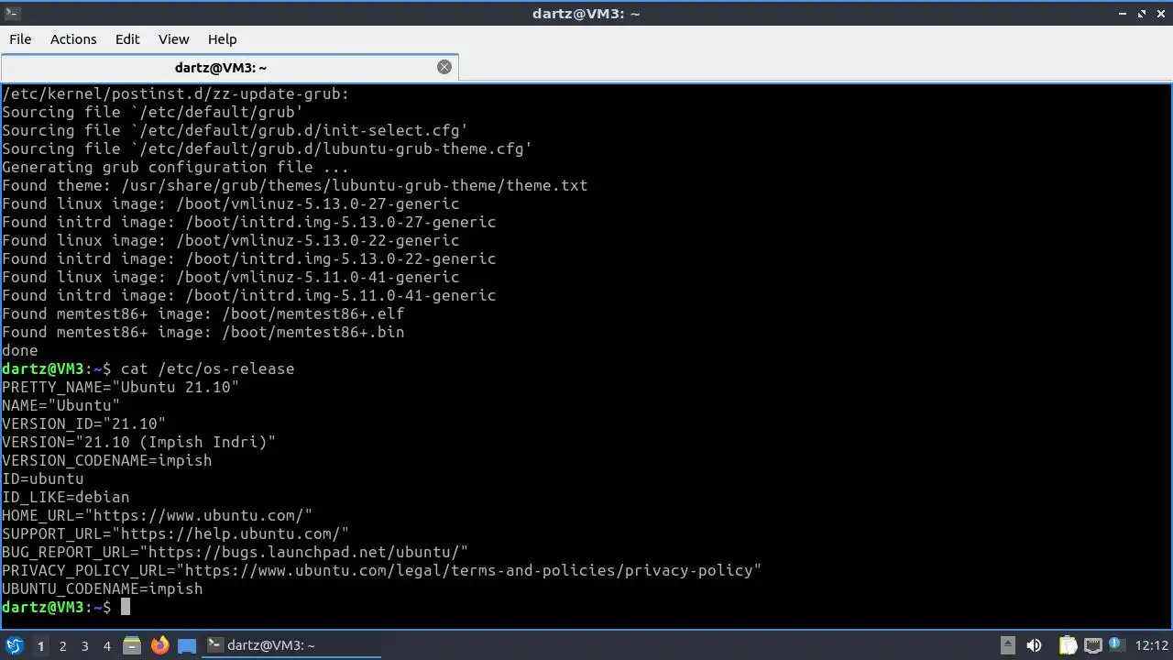Open the Actions menu
Viewport: 1173px width, 660px height.
click(73, 39)
